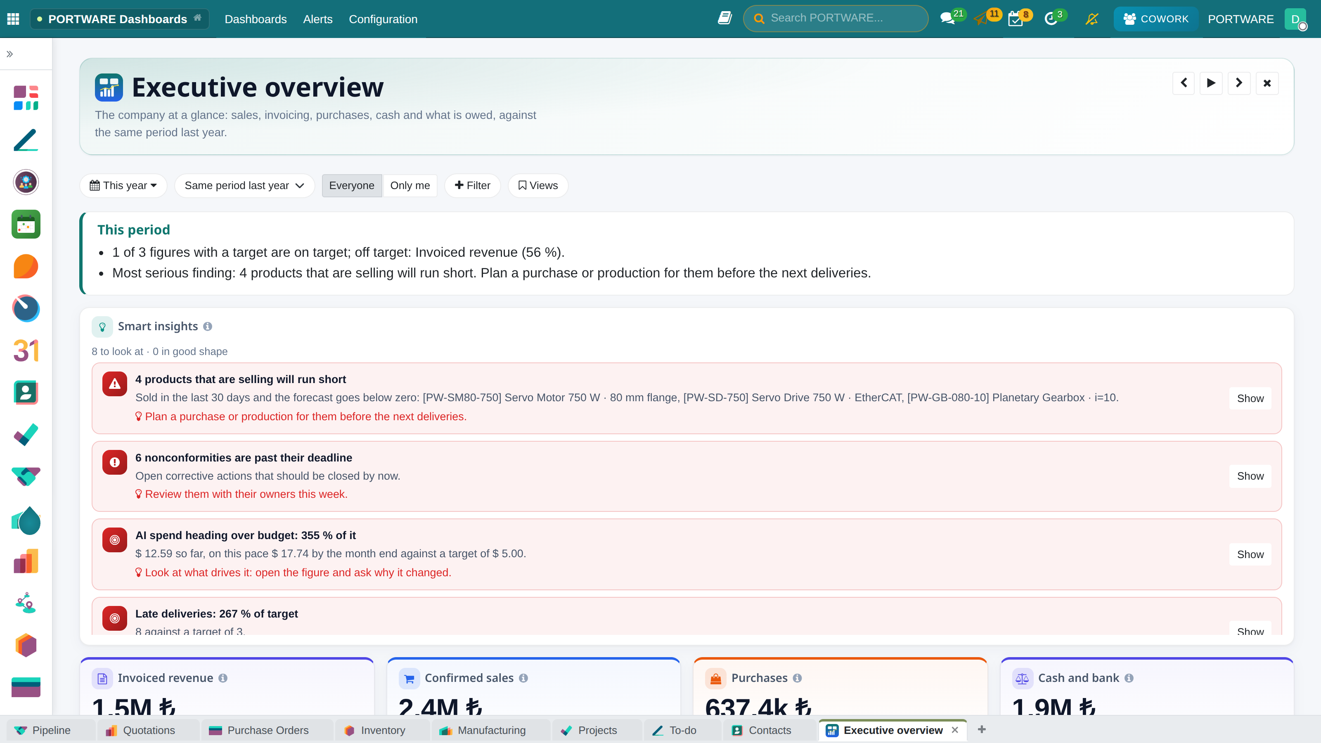Start dashboard slideshow with play button

tap(1211, 83)
